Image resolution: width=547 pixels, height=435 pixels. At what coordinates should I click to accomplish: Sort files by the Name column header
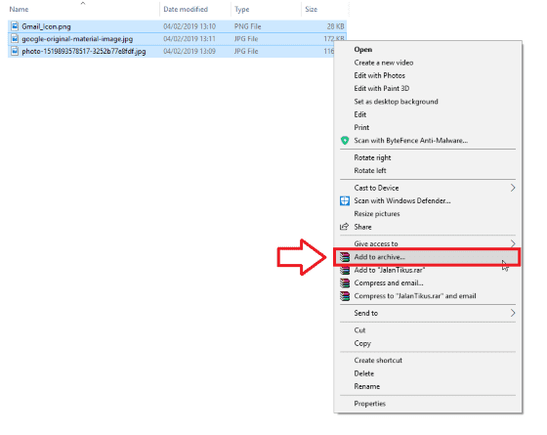(19, 9)
